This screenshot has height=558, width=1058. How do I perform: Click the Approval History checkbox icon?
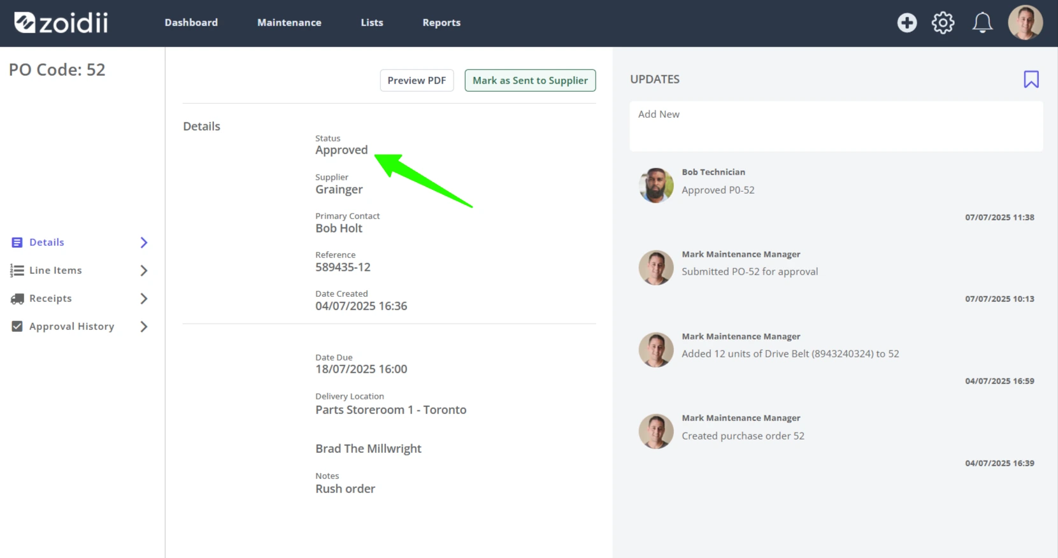coord(17,327)
